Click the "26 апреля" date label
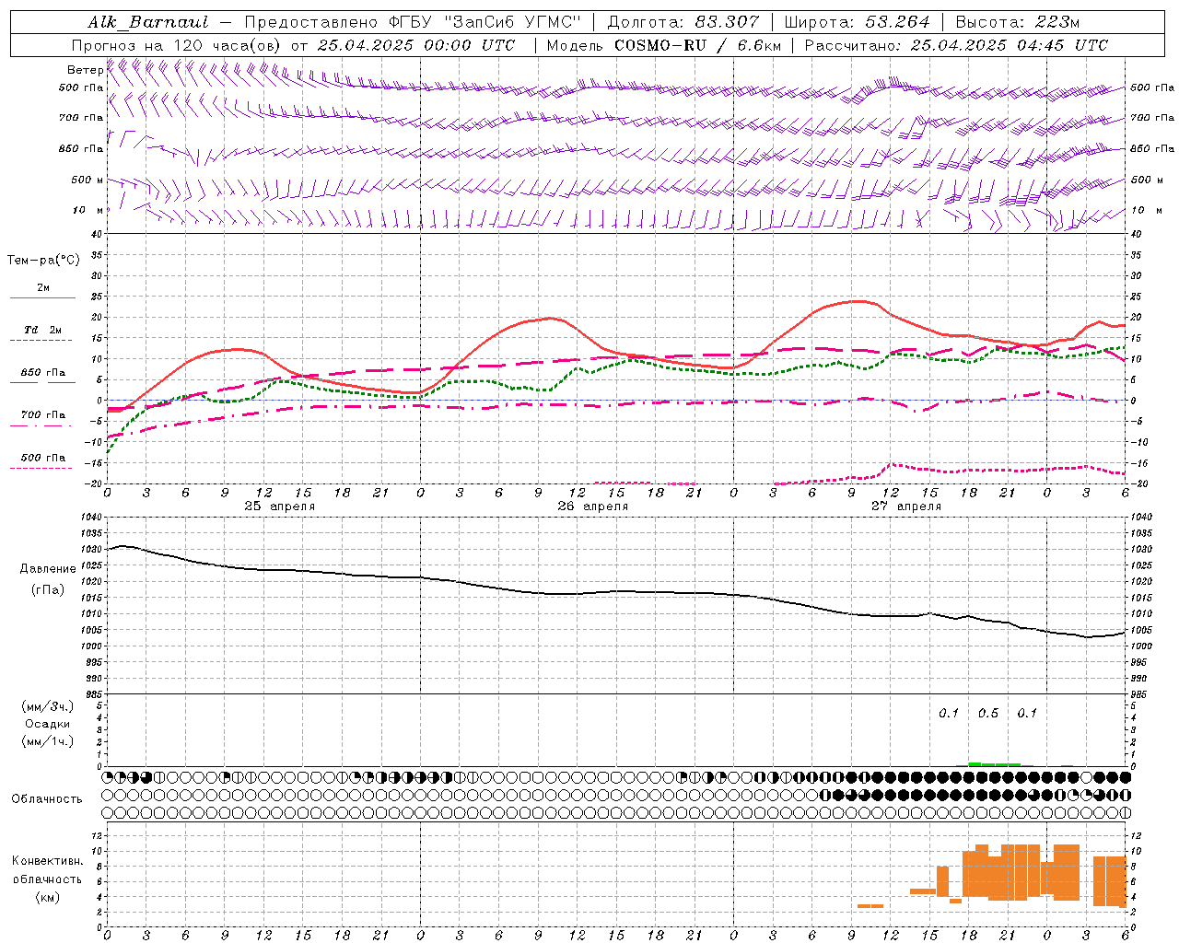 [x=592, y=506]
